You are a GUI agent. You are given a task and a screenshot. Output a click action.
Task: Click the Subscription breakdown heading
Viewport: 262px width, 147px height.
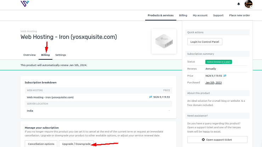[41, 82]
